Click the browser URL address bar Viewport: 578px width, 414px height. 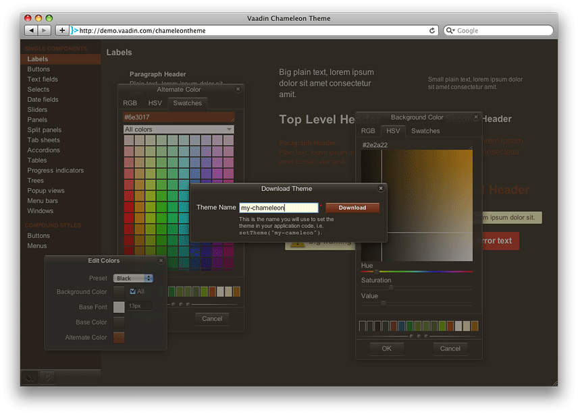(255, 30)
